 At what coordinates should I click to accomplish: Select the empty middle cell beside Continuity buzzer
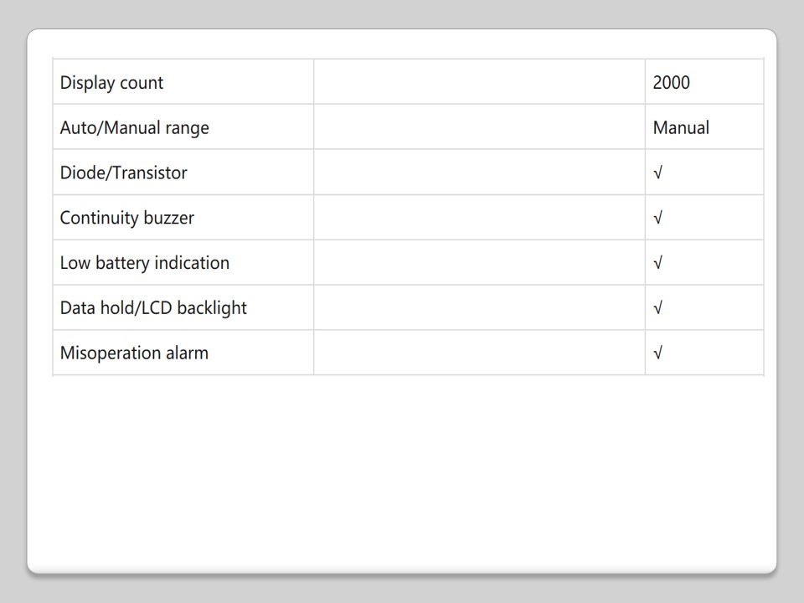(x=479, y=219)
